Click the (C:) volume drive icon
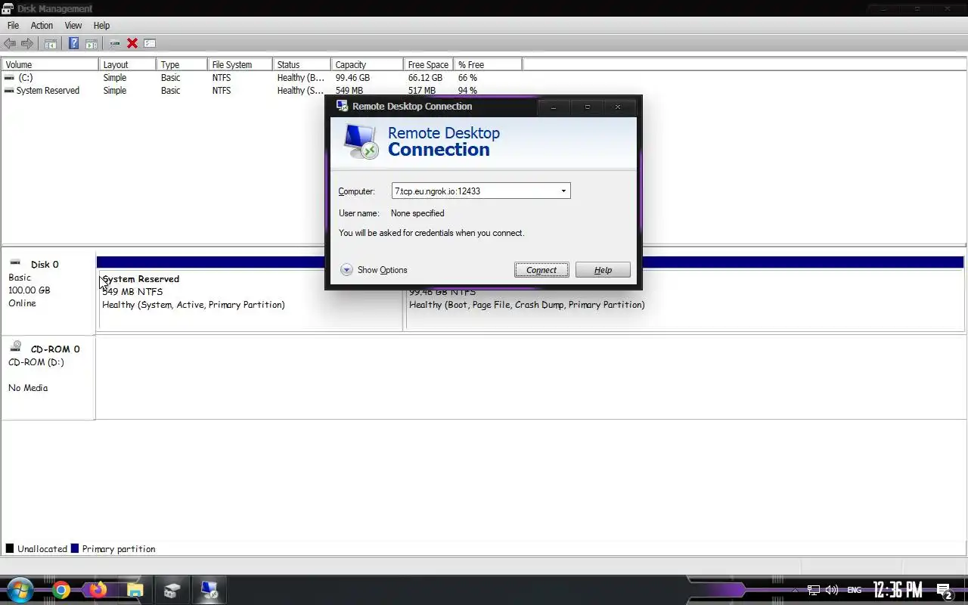 pyautogui.click(x=9, y=78)
